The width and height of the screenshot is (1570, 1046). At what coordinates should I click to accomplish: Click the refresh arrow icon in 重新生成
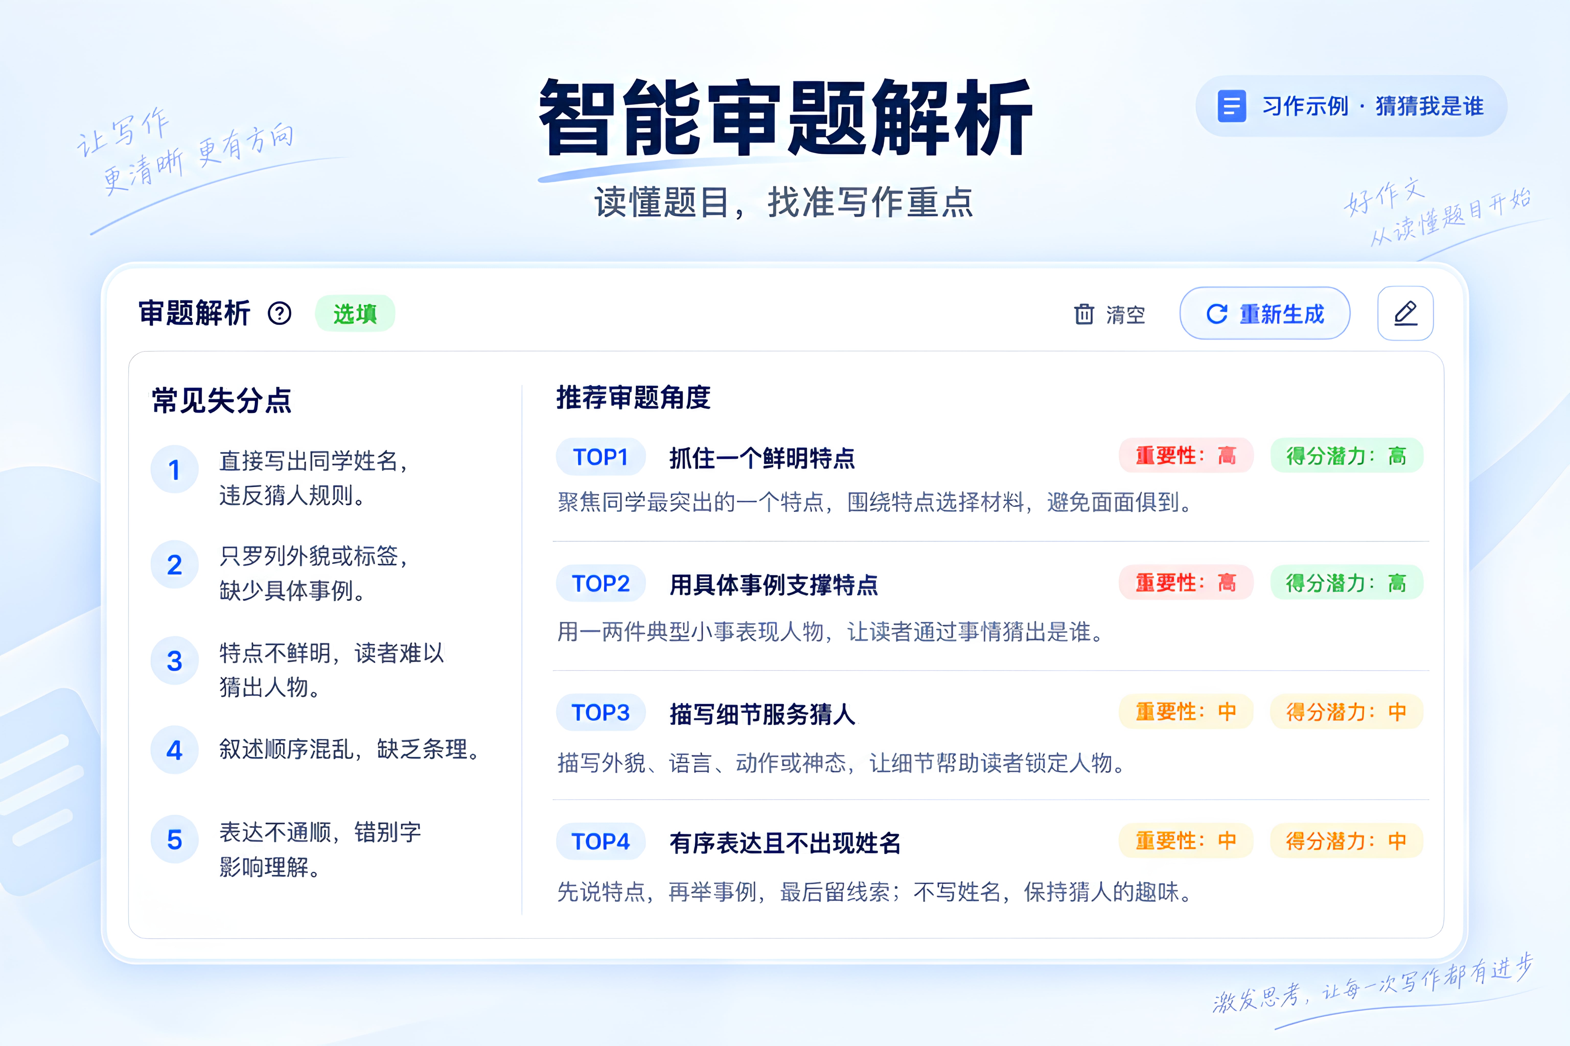click(1217, 314)
